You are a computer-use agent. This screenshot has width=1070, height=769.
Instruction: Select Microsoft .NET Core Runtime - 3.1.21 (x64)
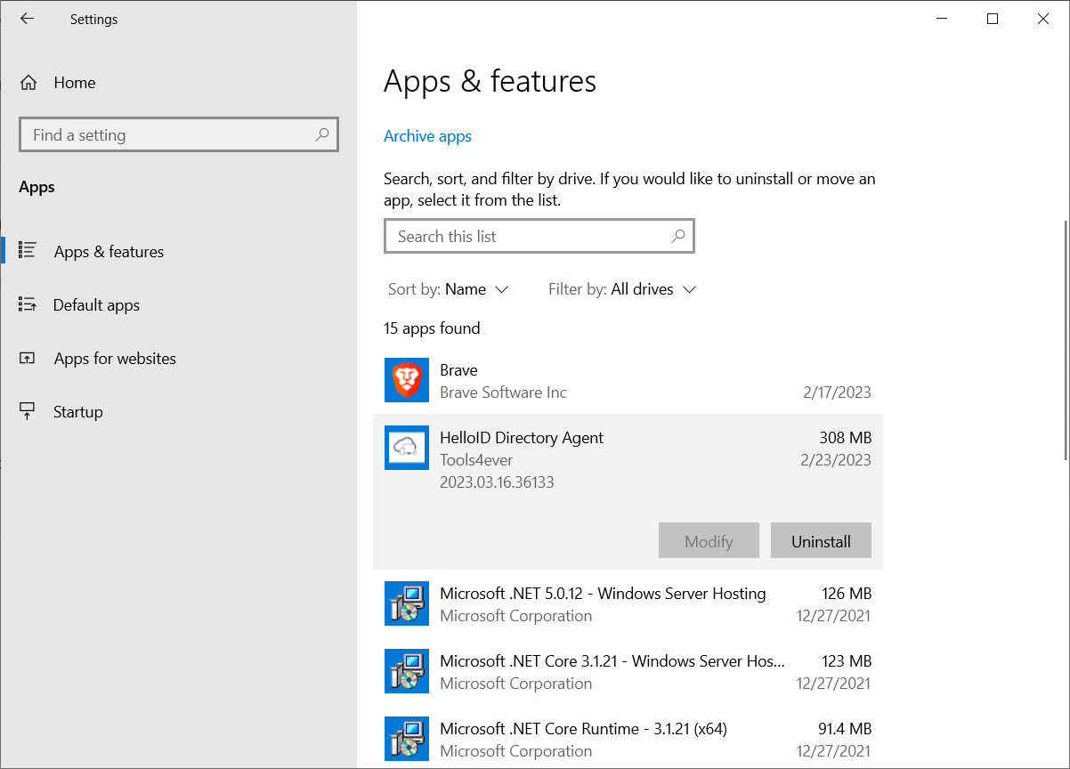583,729
